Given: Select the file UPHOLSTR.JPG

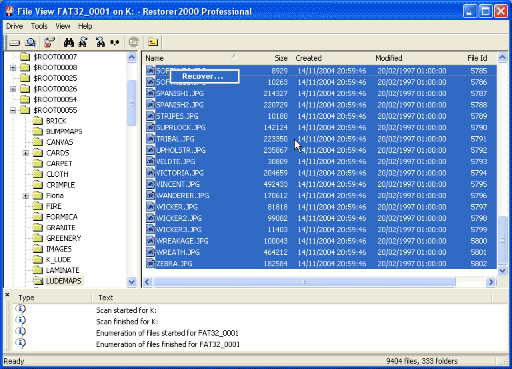Looking at the screenshot, I should (181, 150).
